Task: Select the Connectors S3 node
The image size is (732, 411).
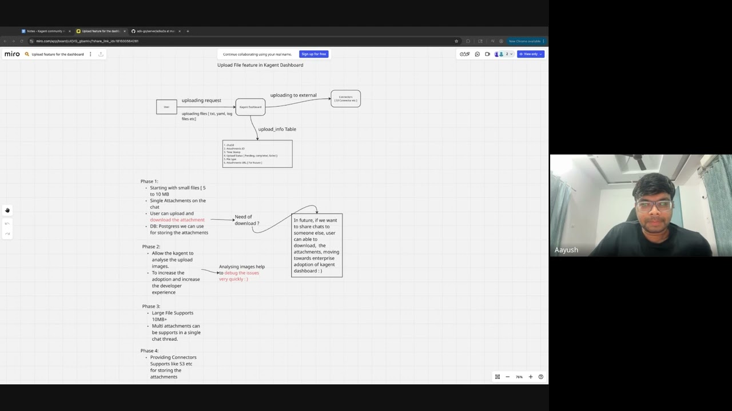Action: pyautogui.click(x=345, y=98)
